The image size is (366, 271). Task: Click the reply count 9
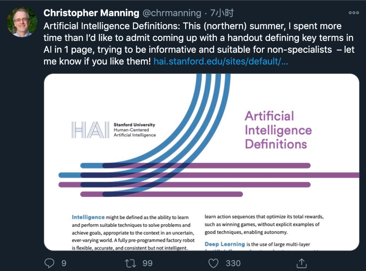pyautogui.click(x=64, y=263)
